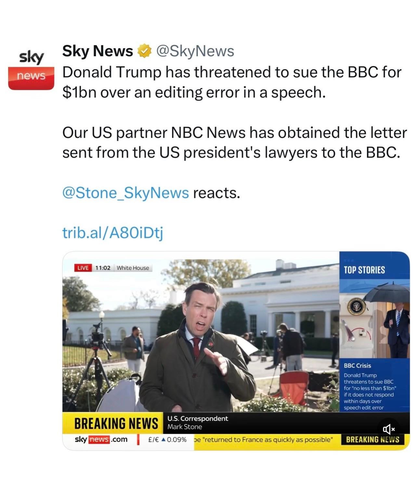Click the White House location label

tap(133, 268)
